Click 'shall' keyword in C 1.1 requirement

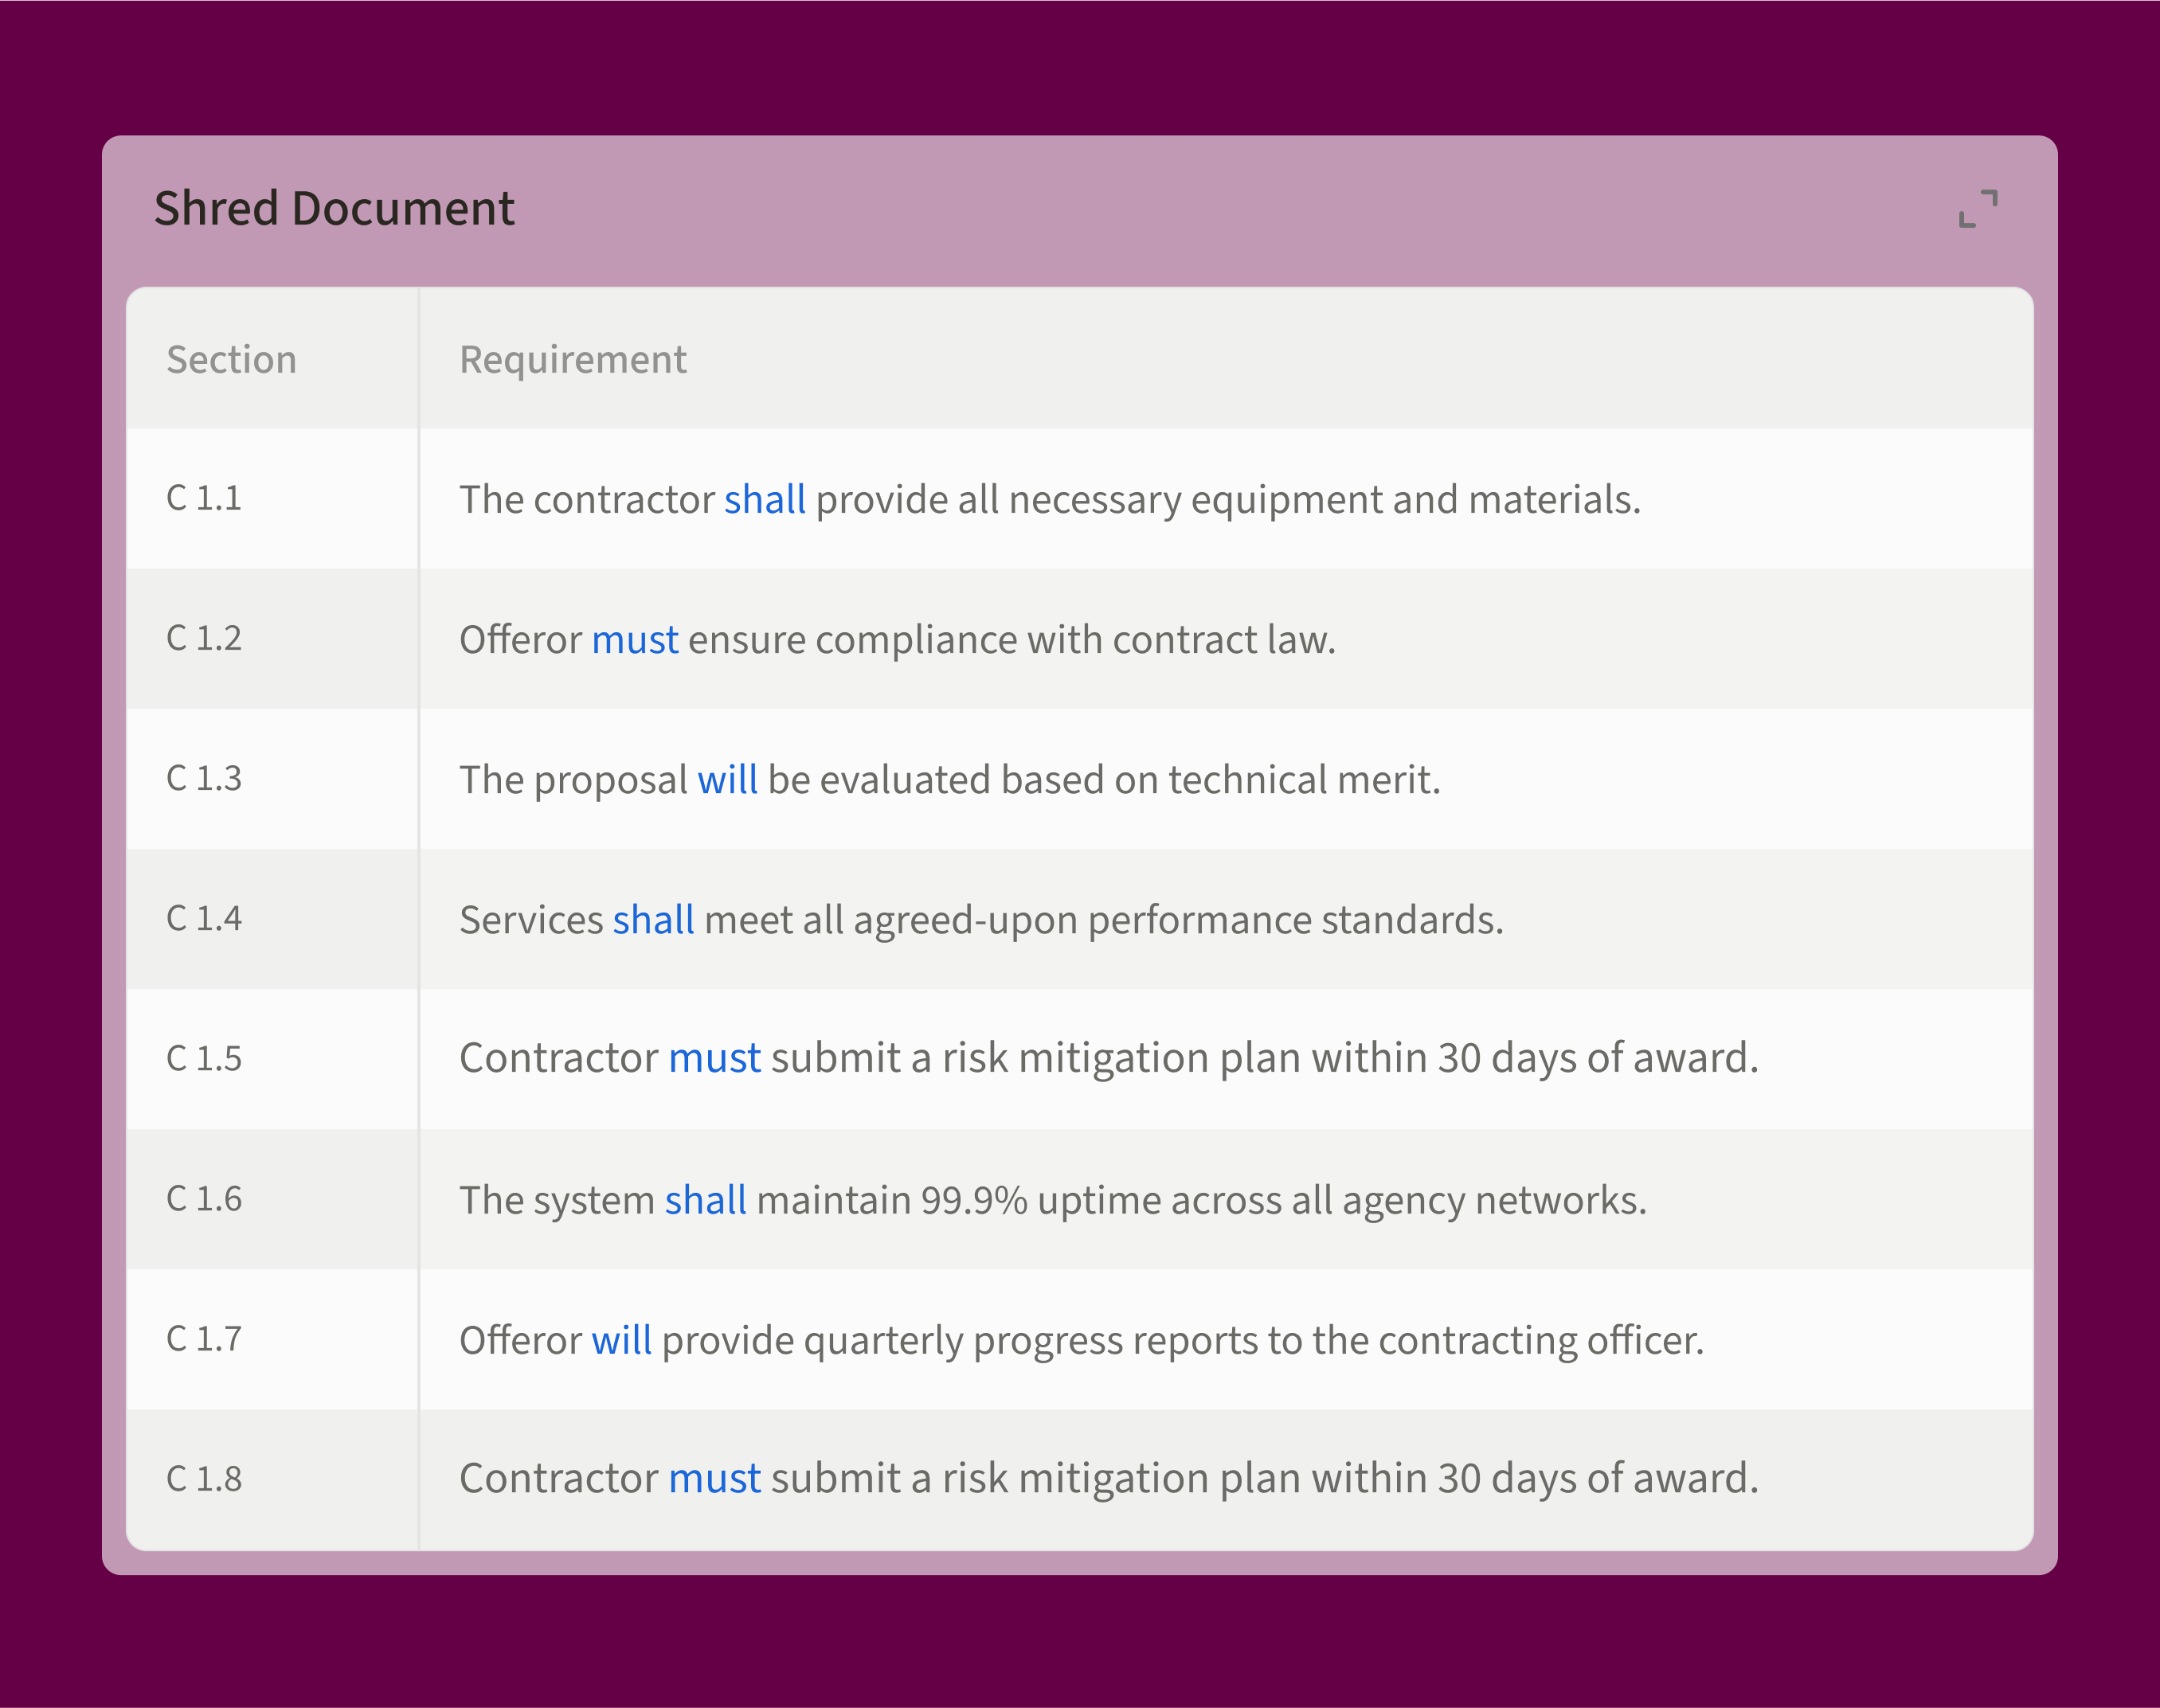tap(764, 499)
